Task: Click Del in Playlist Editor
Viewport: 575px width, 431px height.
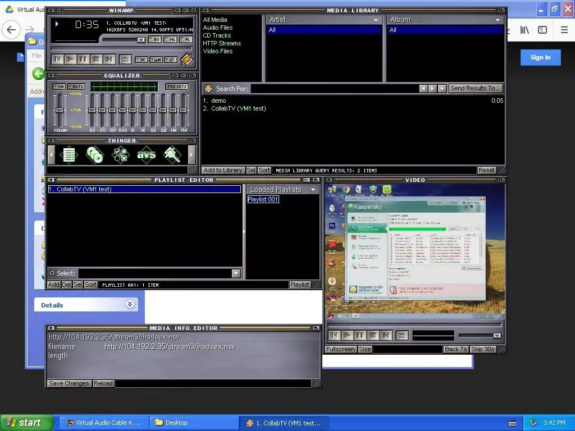Action: [x=66, y=285]
